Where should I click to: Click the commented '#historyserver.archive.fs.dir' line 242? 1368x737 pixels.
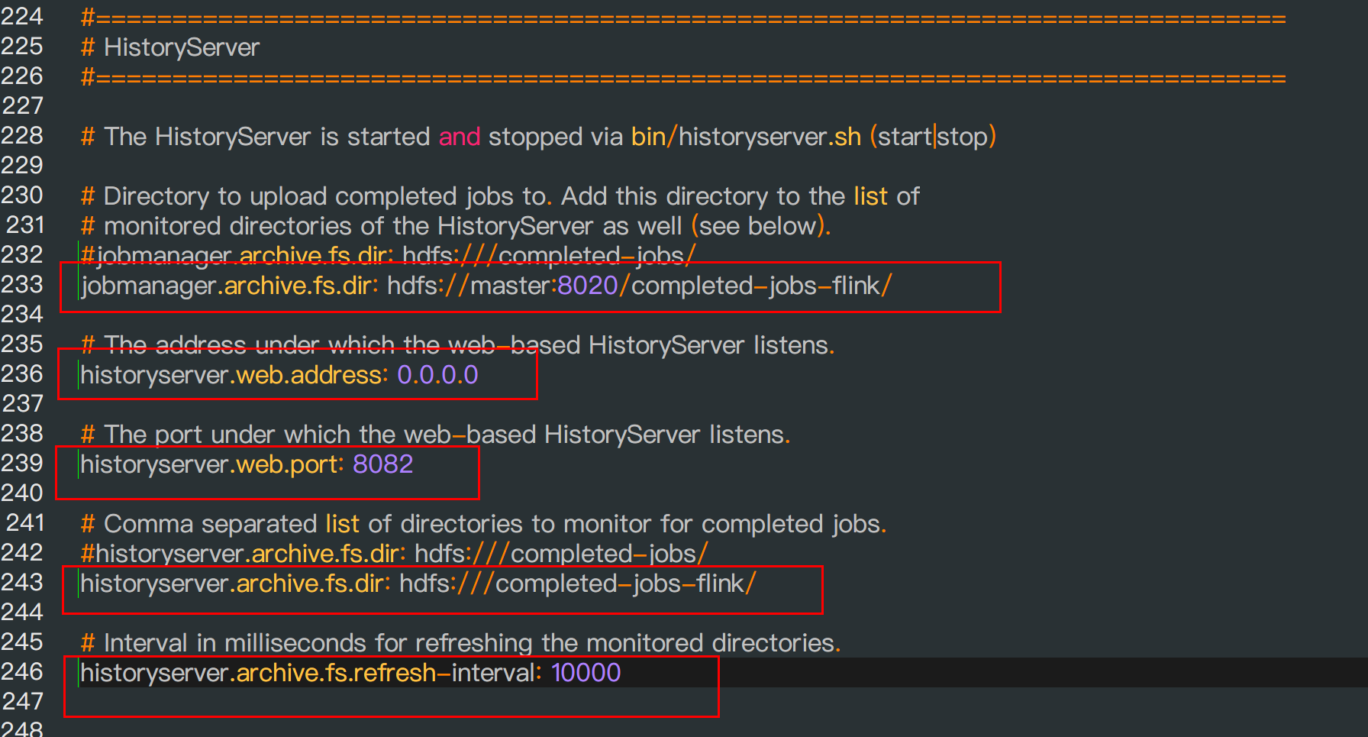pyautogui.click(x=394, y=554)
